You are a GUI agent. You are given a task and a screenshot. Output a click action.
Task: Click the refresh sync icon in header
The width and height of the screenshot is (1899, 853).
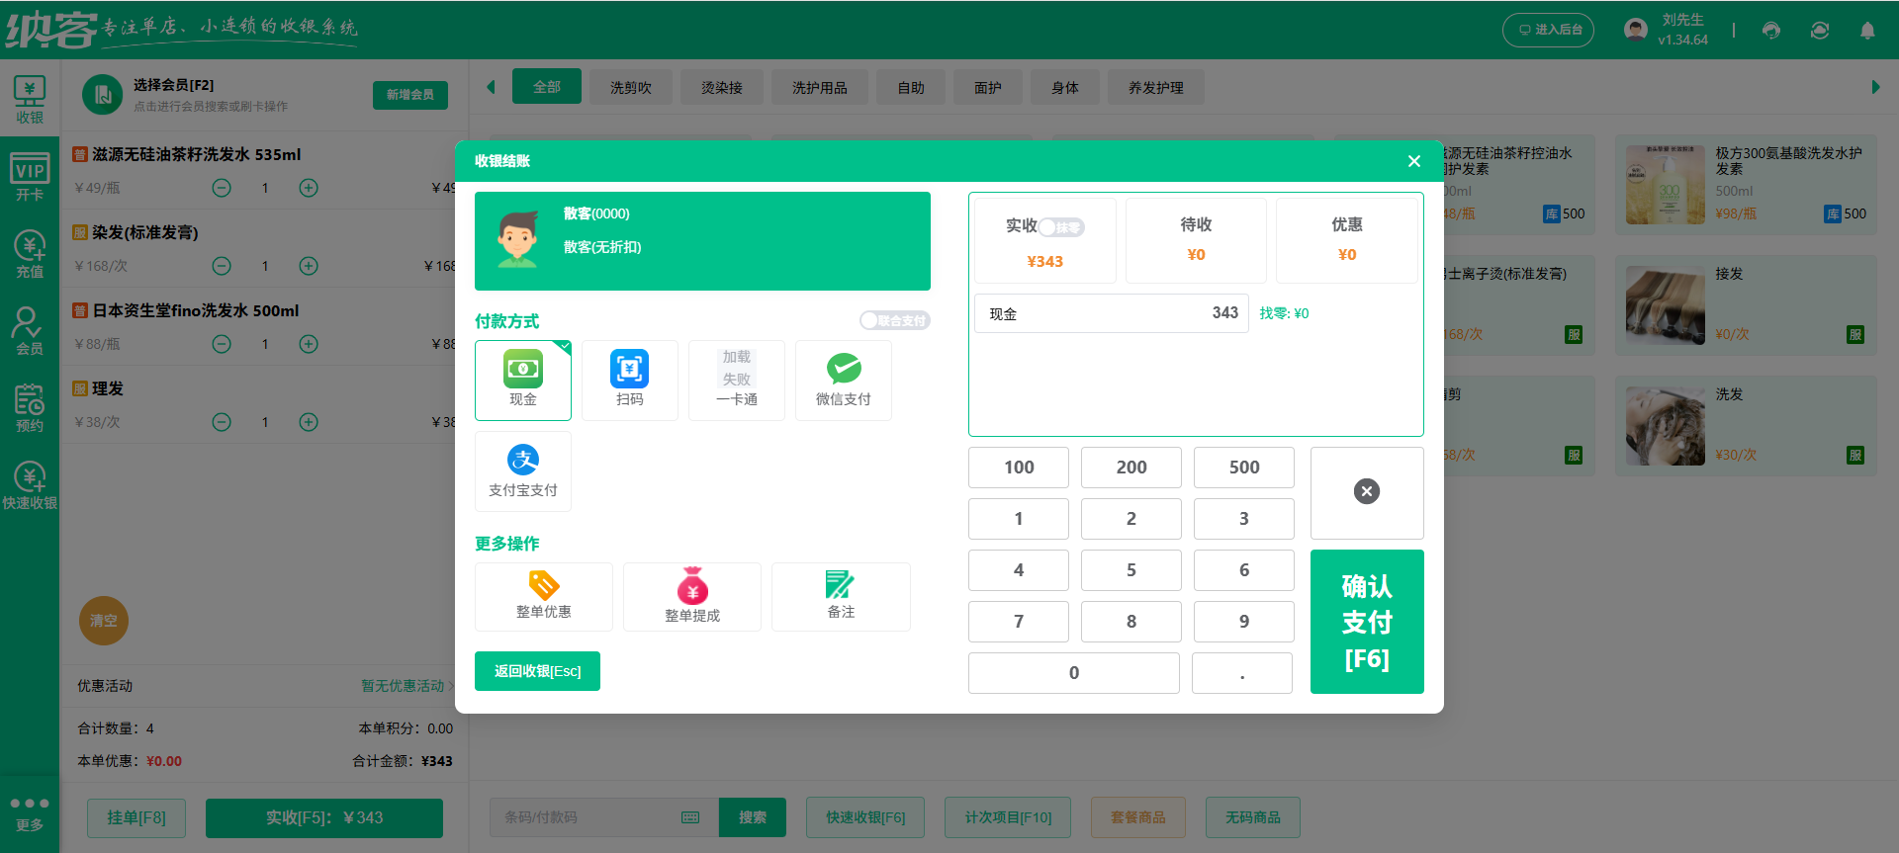point(1820,30)
